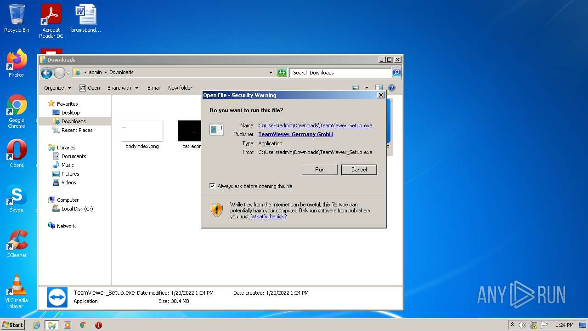Open the Recycle Bin desktop icon
Screen dimensions: 588x331
point(17,18)
